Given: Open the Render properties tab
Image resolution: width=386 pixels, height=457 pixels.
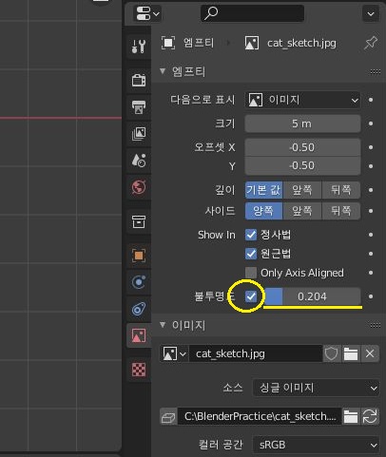Looking at the screenshot, I should [x=139, y=80].
